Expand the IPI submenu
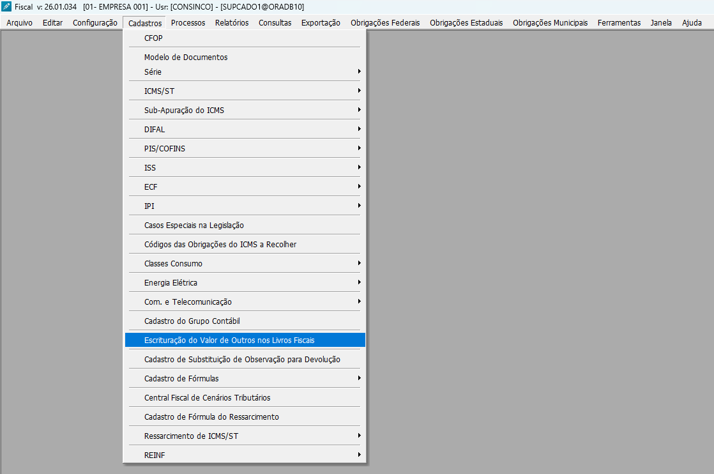The height and width of the screenshot is (474, 714). (x=245, y=206)
